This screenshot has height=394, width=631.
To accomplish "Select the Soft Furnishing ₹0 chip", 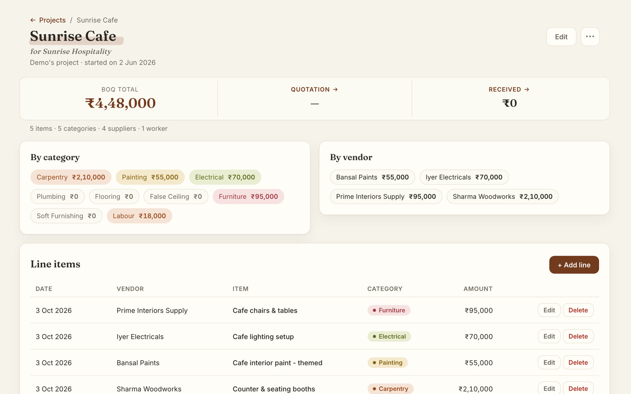I will pyautogui.click(x=66, y=216).
